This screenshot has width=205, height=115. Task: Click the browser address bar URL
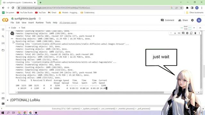[x=55, y=8]
